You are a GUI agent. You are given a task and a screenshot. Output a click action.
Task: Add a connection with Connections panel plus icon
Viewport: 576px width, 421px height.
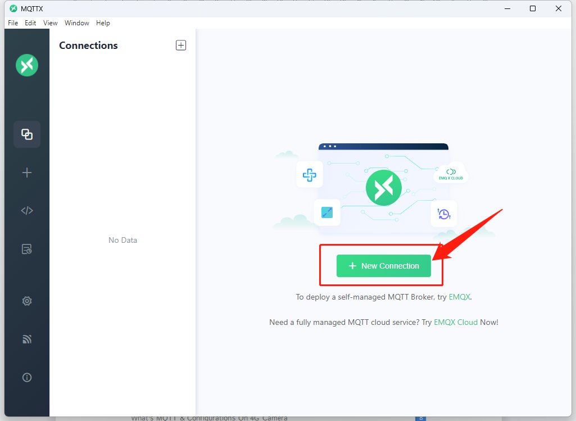(181, 45)
